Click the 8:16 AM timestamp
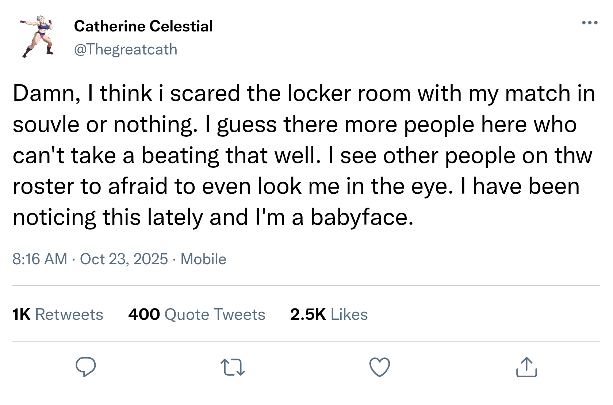 coord(39,259)
